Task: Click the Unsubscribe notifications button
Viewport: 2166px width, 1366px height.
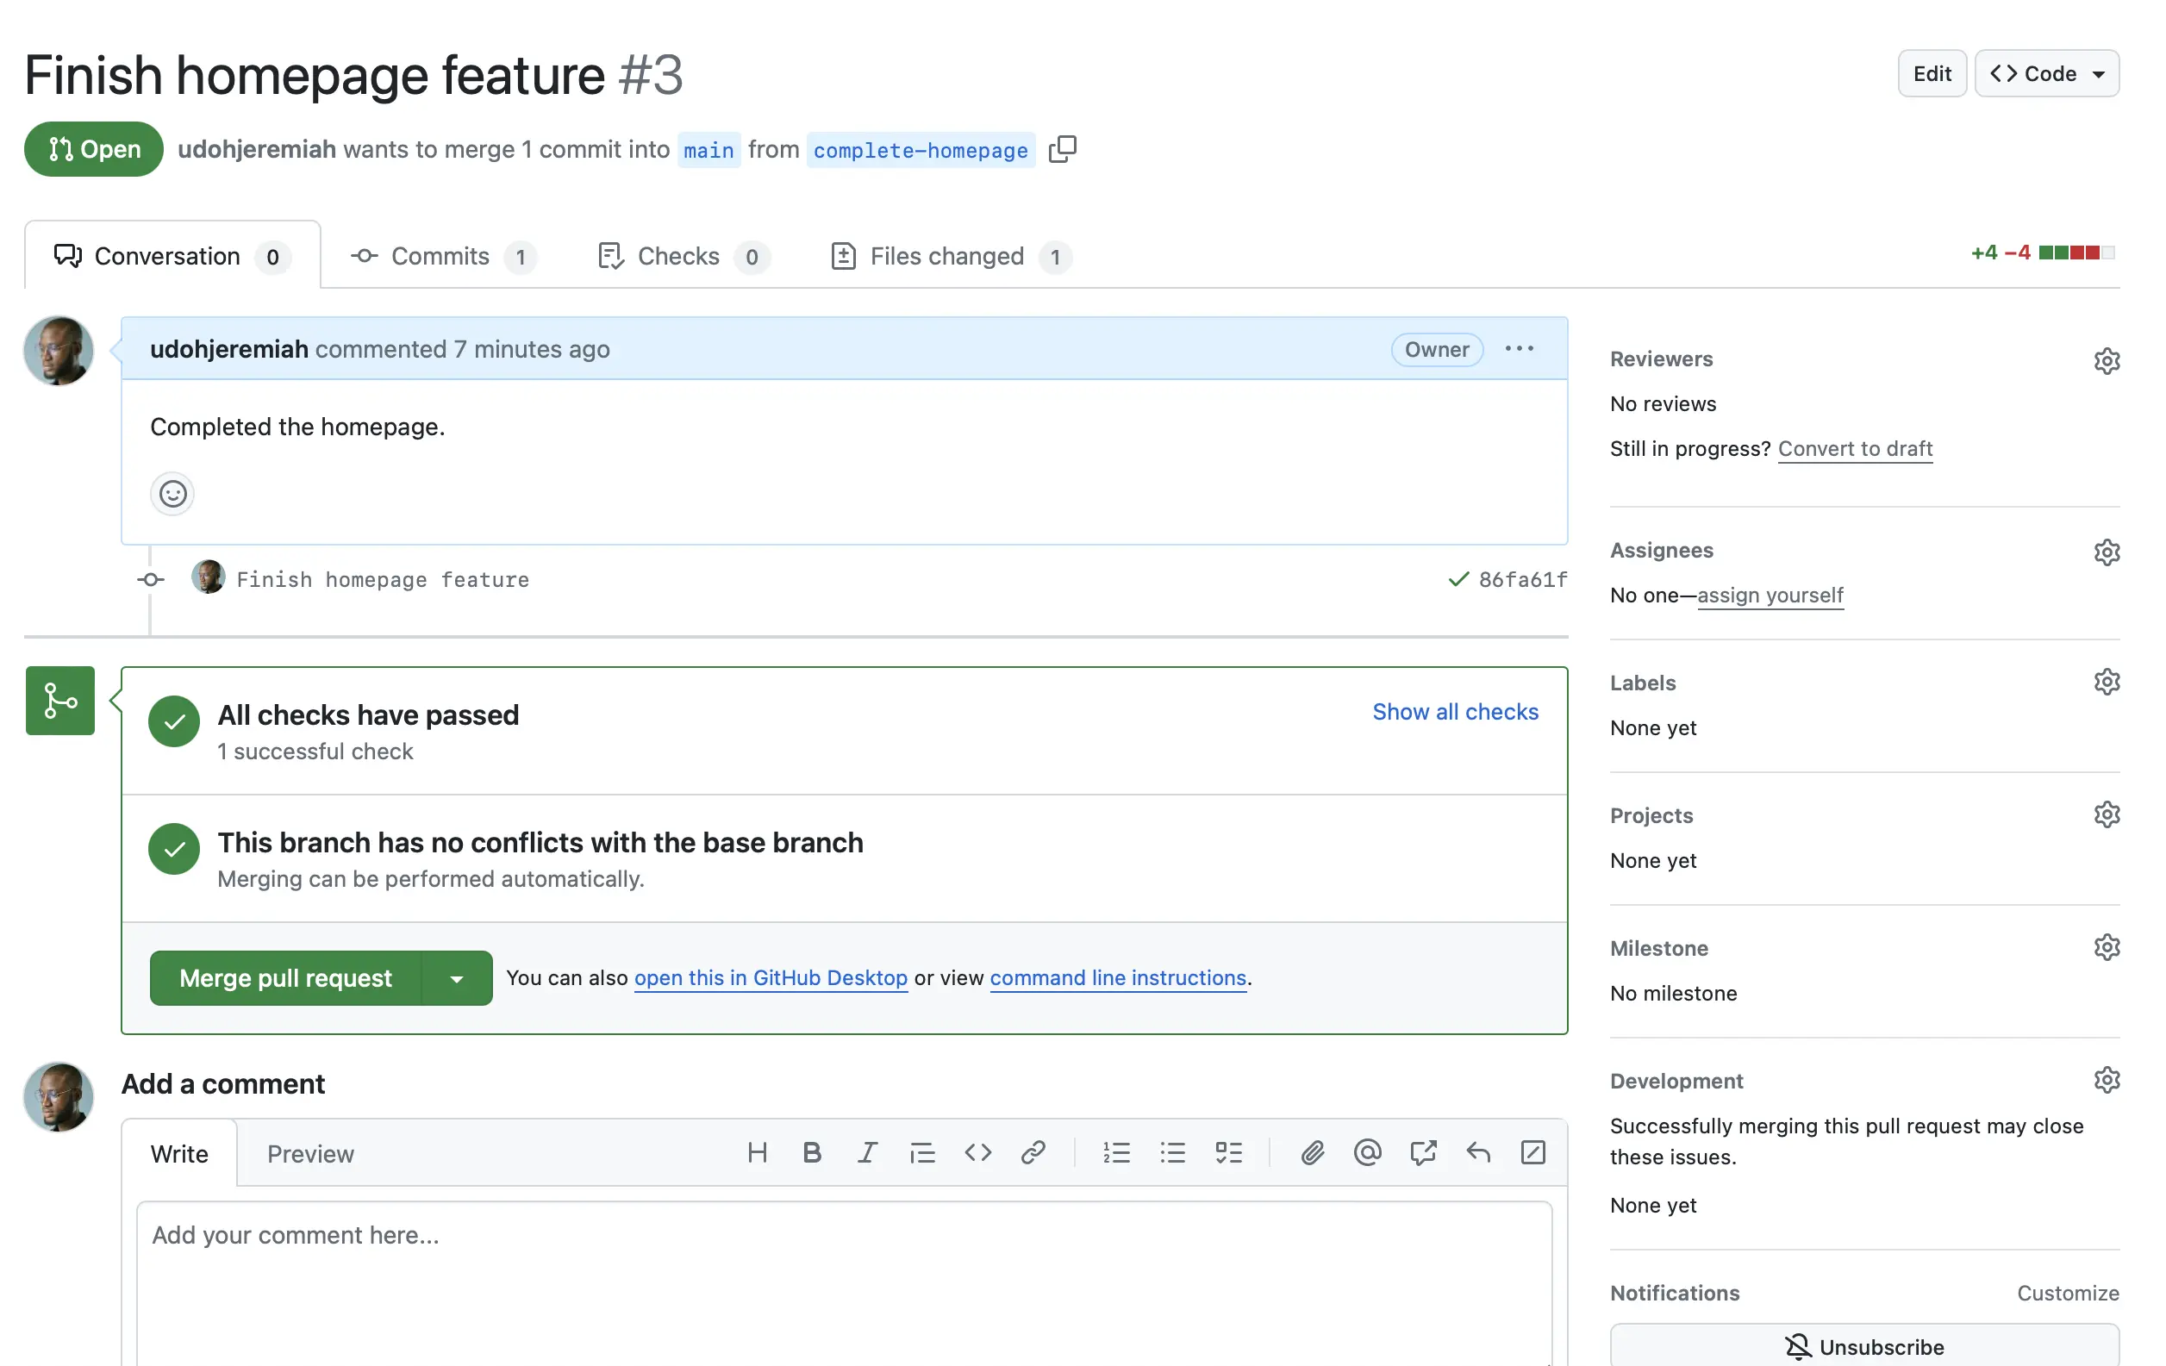Action: [x=1863, y=1346]
